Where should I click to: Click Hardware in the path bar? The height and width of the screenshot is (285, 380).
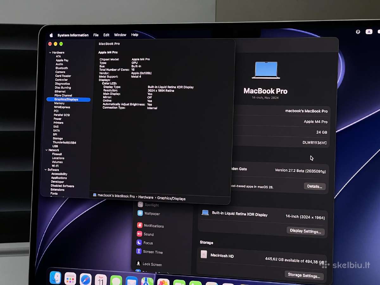pos(146,197)
